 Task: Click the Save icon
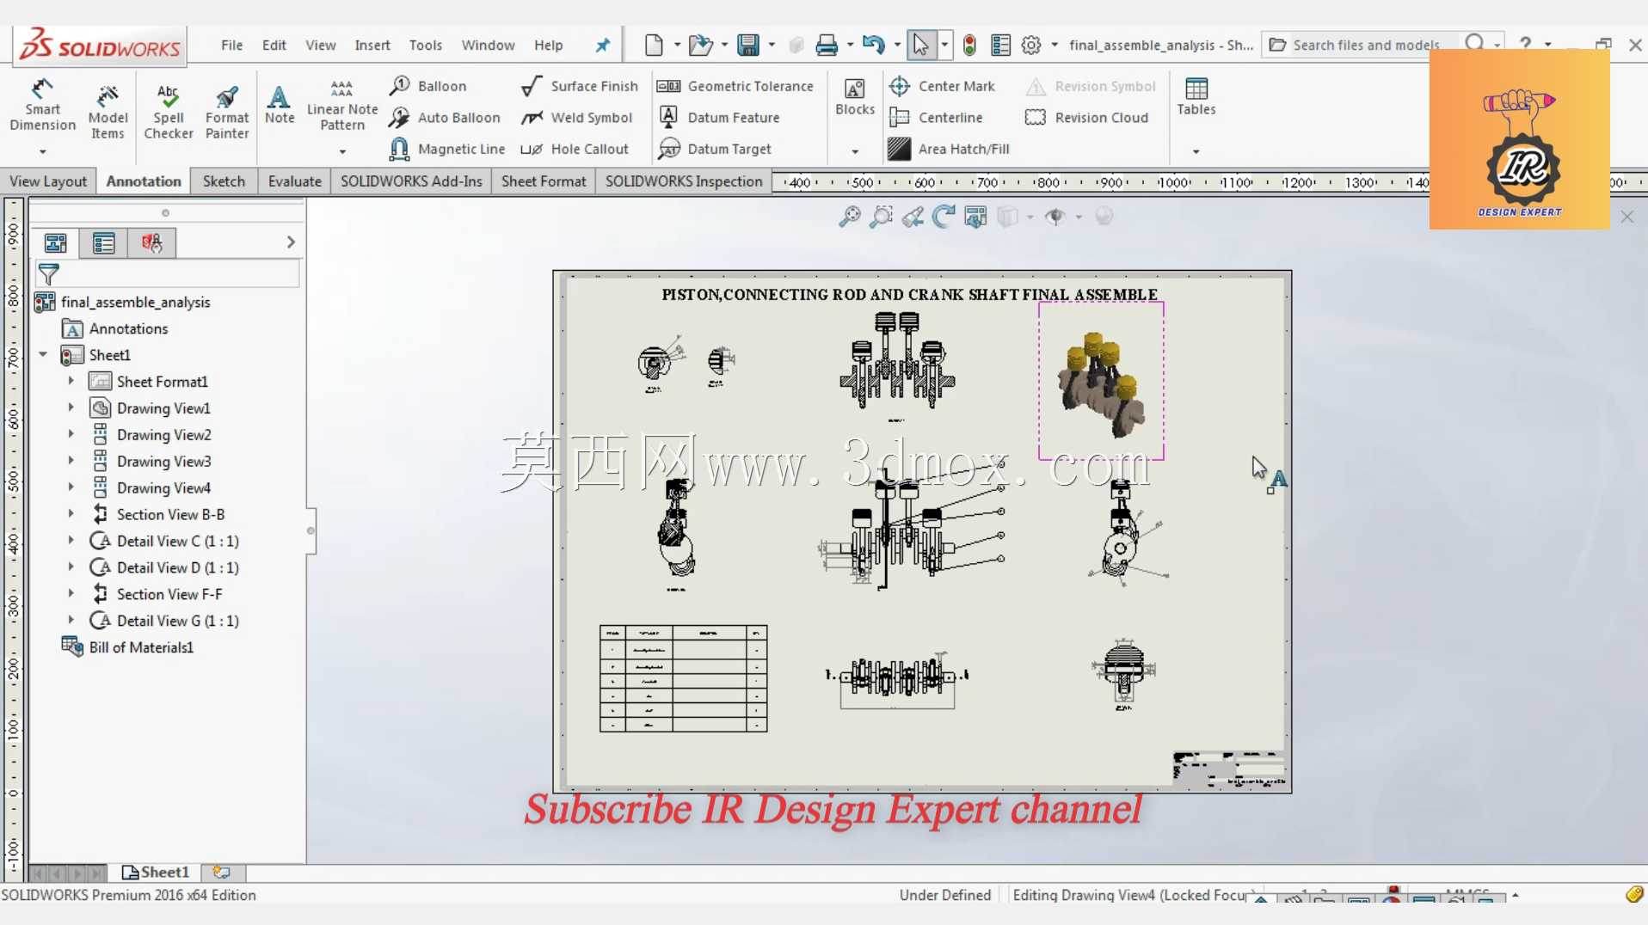coord(748,45)
